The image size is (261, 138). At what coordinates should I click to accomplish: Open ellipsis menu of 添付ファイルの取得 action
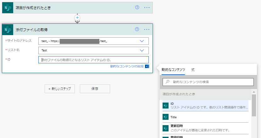(x=147, y=29)
